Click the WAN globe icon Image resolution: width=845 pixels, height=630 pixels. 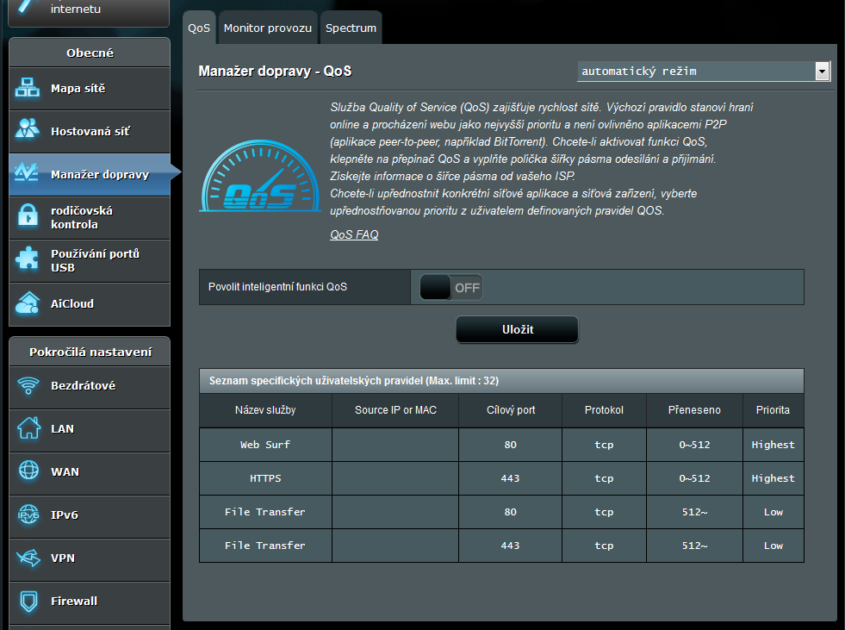coord(28,471)
